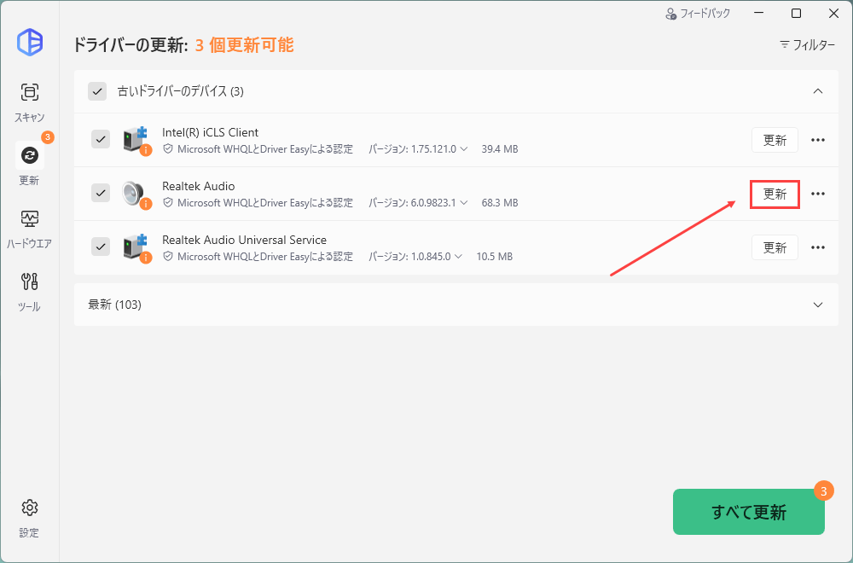
Task: Click the 39.4 MB size text
Action: tap(499, 148)
